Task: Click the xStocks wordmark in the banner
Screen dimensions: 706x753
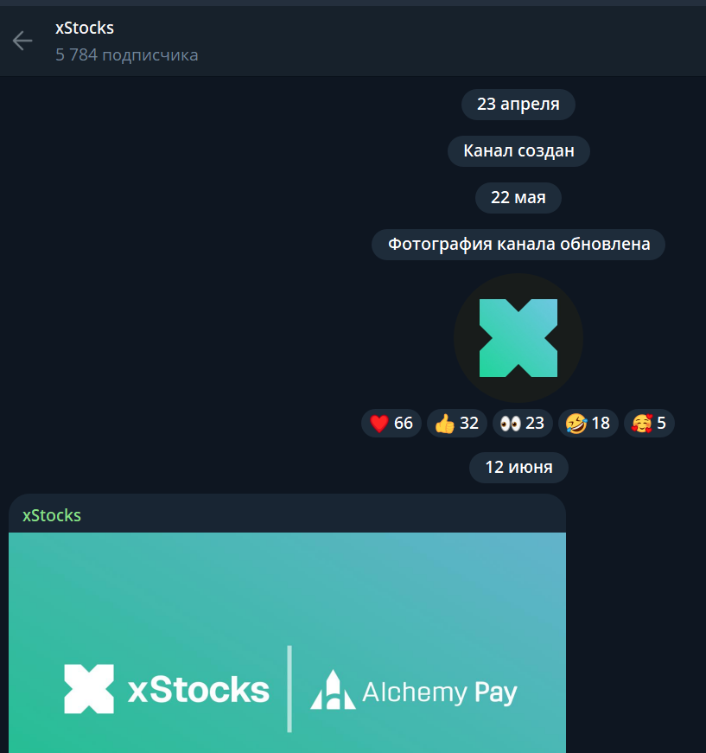Action: tap(199, 690)
